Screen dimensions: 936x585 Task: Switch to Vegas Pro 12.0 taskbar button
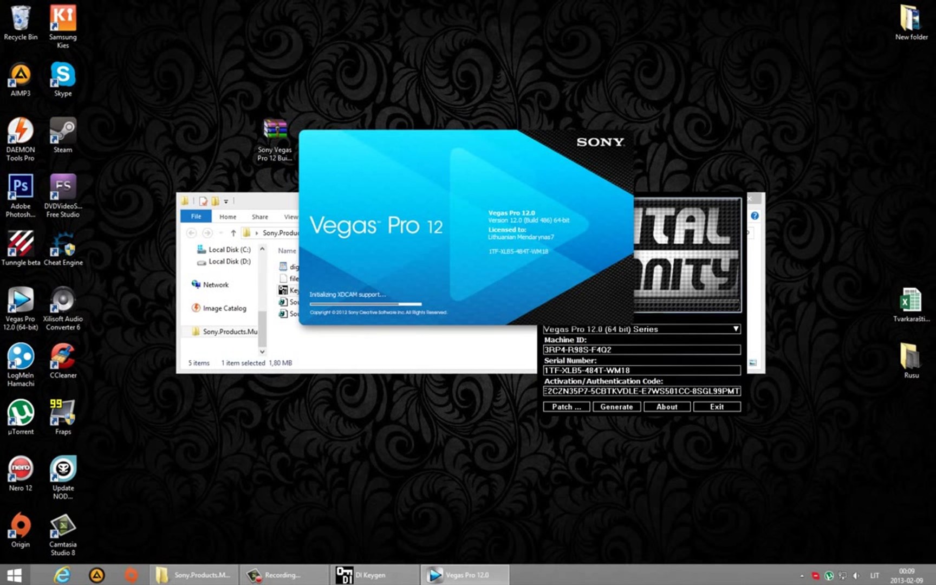pos(465,575)
